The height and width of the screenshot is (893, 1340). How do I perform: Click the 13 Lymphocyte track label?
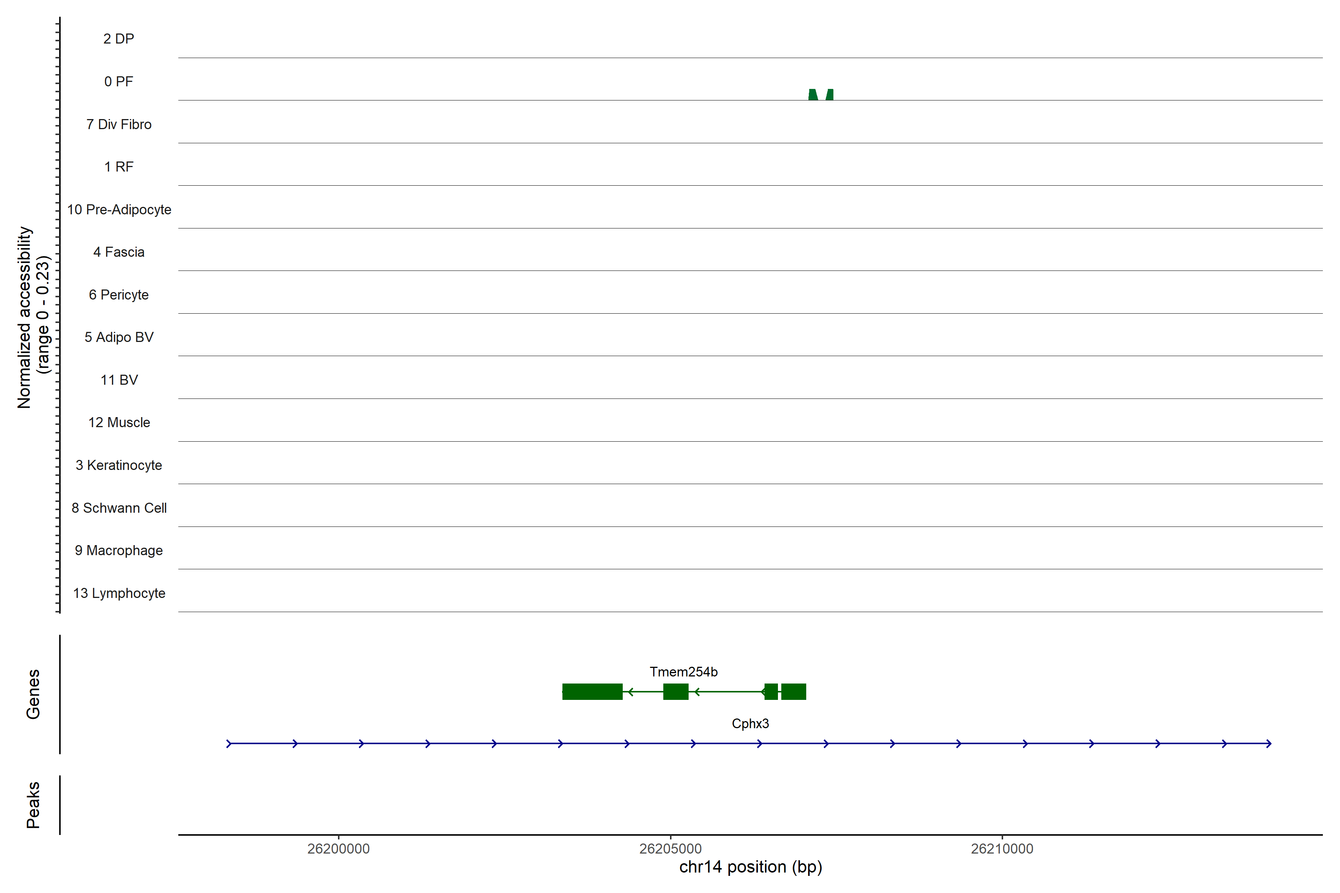click(x=119, y=593)
